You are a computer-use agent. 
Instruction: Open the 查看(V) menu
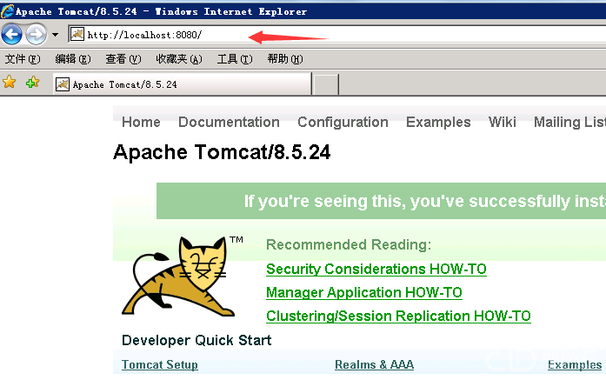point(123,59)
